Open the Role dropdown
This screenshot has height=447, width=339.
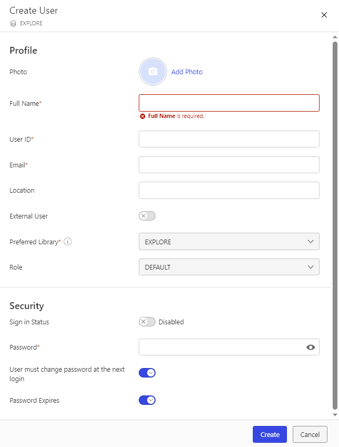click(229, 267)
